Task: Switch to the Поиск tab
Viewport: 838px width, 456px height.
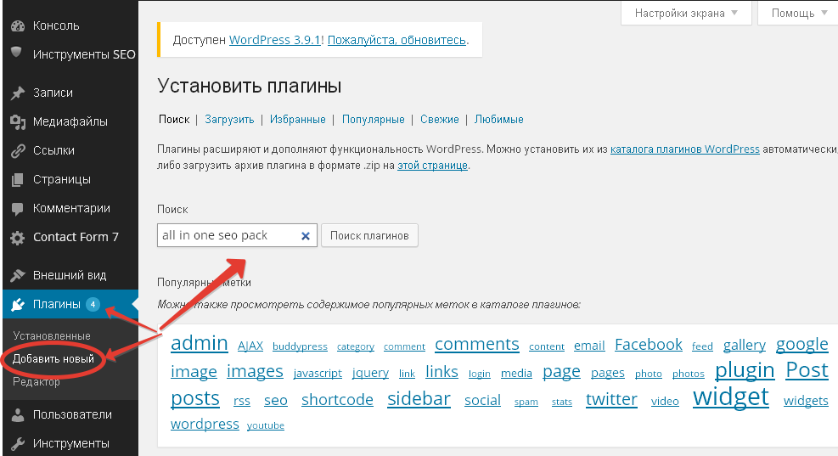Action: [x=174, y=119]
